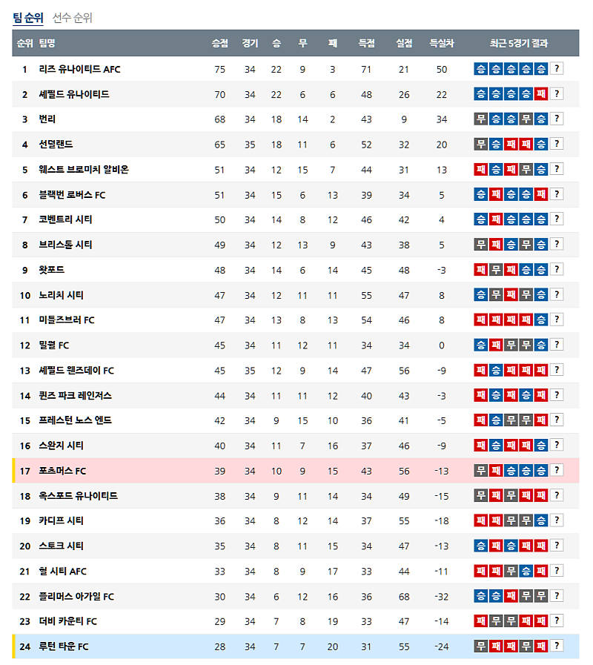Open the '?' icon in 포츠머스 FC row

click(x=557, y=471)
